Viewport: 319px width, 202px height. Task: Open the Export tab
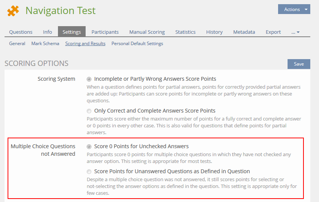click(273, 32)
